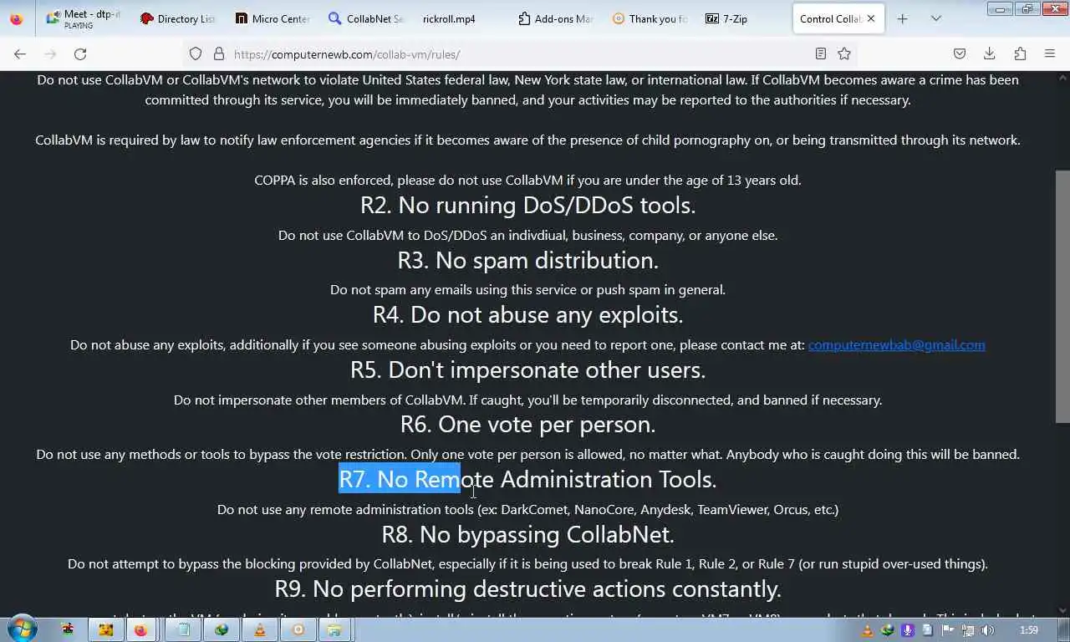Click the tracking protection shield icon
The height and width of the screenshot is (642, 1070).
[x=196, y=53]
